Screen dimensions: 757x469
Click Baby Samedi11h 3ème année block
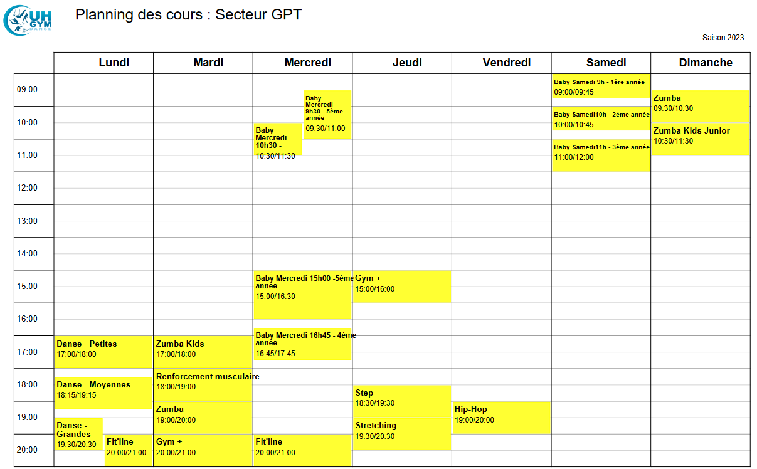[600, 155]
